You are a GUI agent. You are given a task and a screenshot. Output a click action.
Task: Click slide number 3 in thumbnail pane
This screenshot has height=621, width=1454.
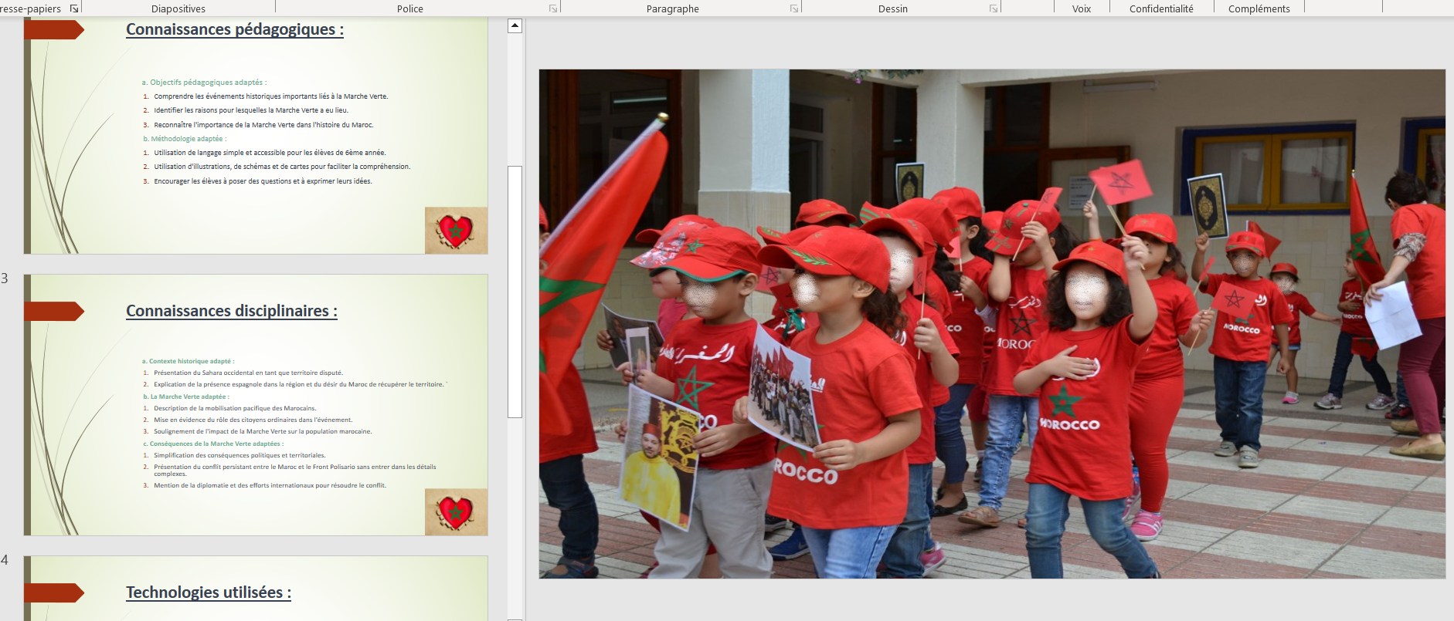click(x=5, y=278)
